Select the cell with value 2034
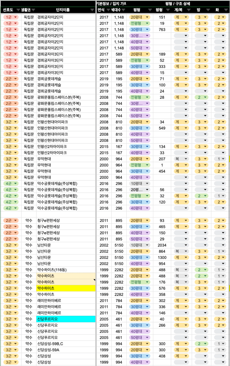The image size is (230, 366). (162, 245)
